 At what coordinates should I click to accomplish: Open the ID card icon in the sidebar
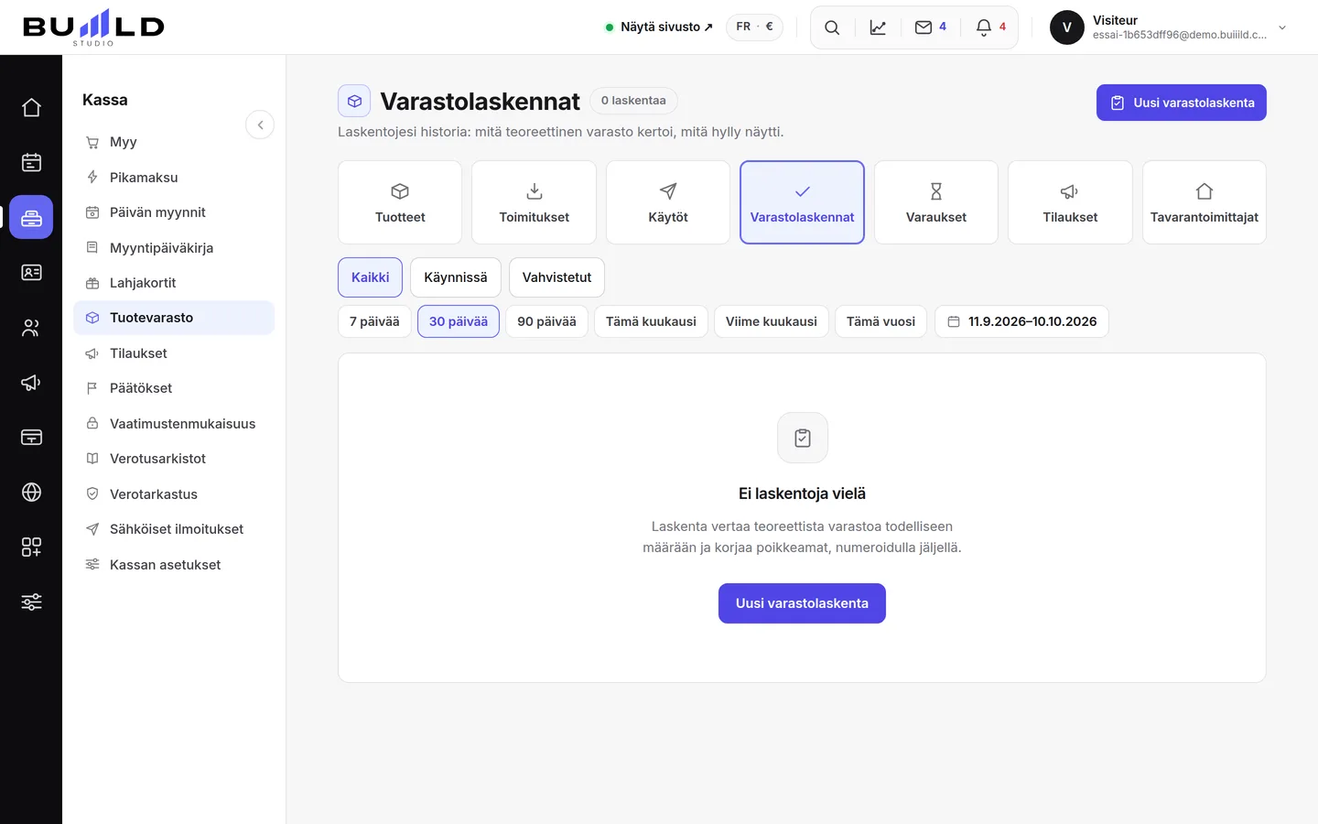tap(31, 272)
